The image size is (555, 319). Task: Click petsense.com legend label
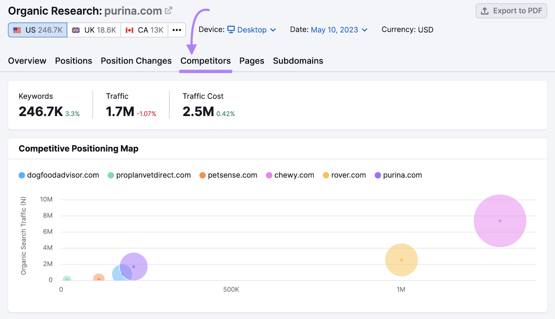coord(232,175)
